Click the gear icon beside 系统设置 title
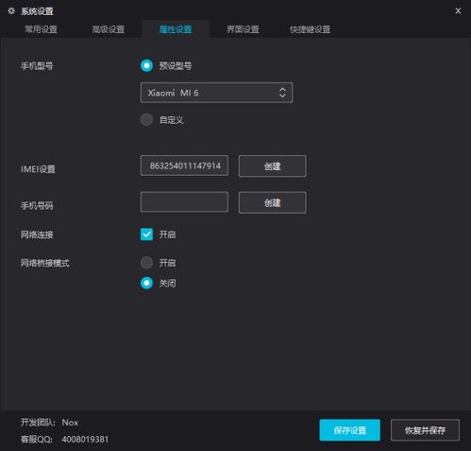The height and width of the screenshot is (451, 471). [x=11, y=11]
